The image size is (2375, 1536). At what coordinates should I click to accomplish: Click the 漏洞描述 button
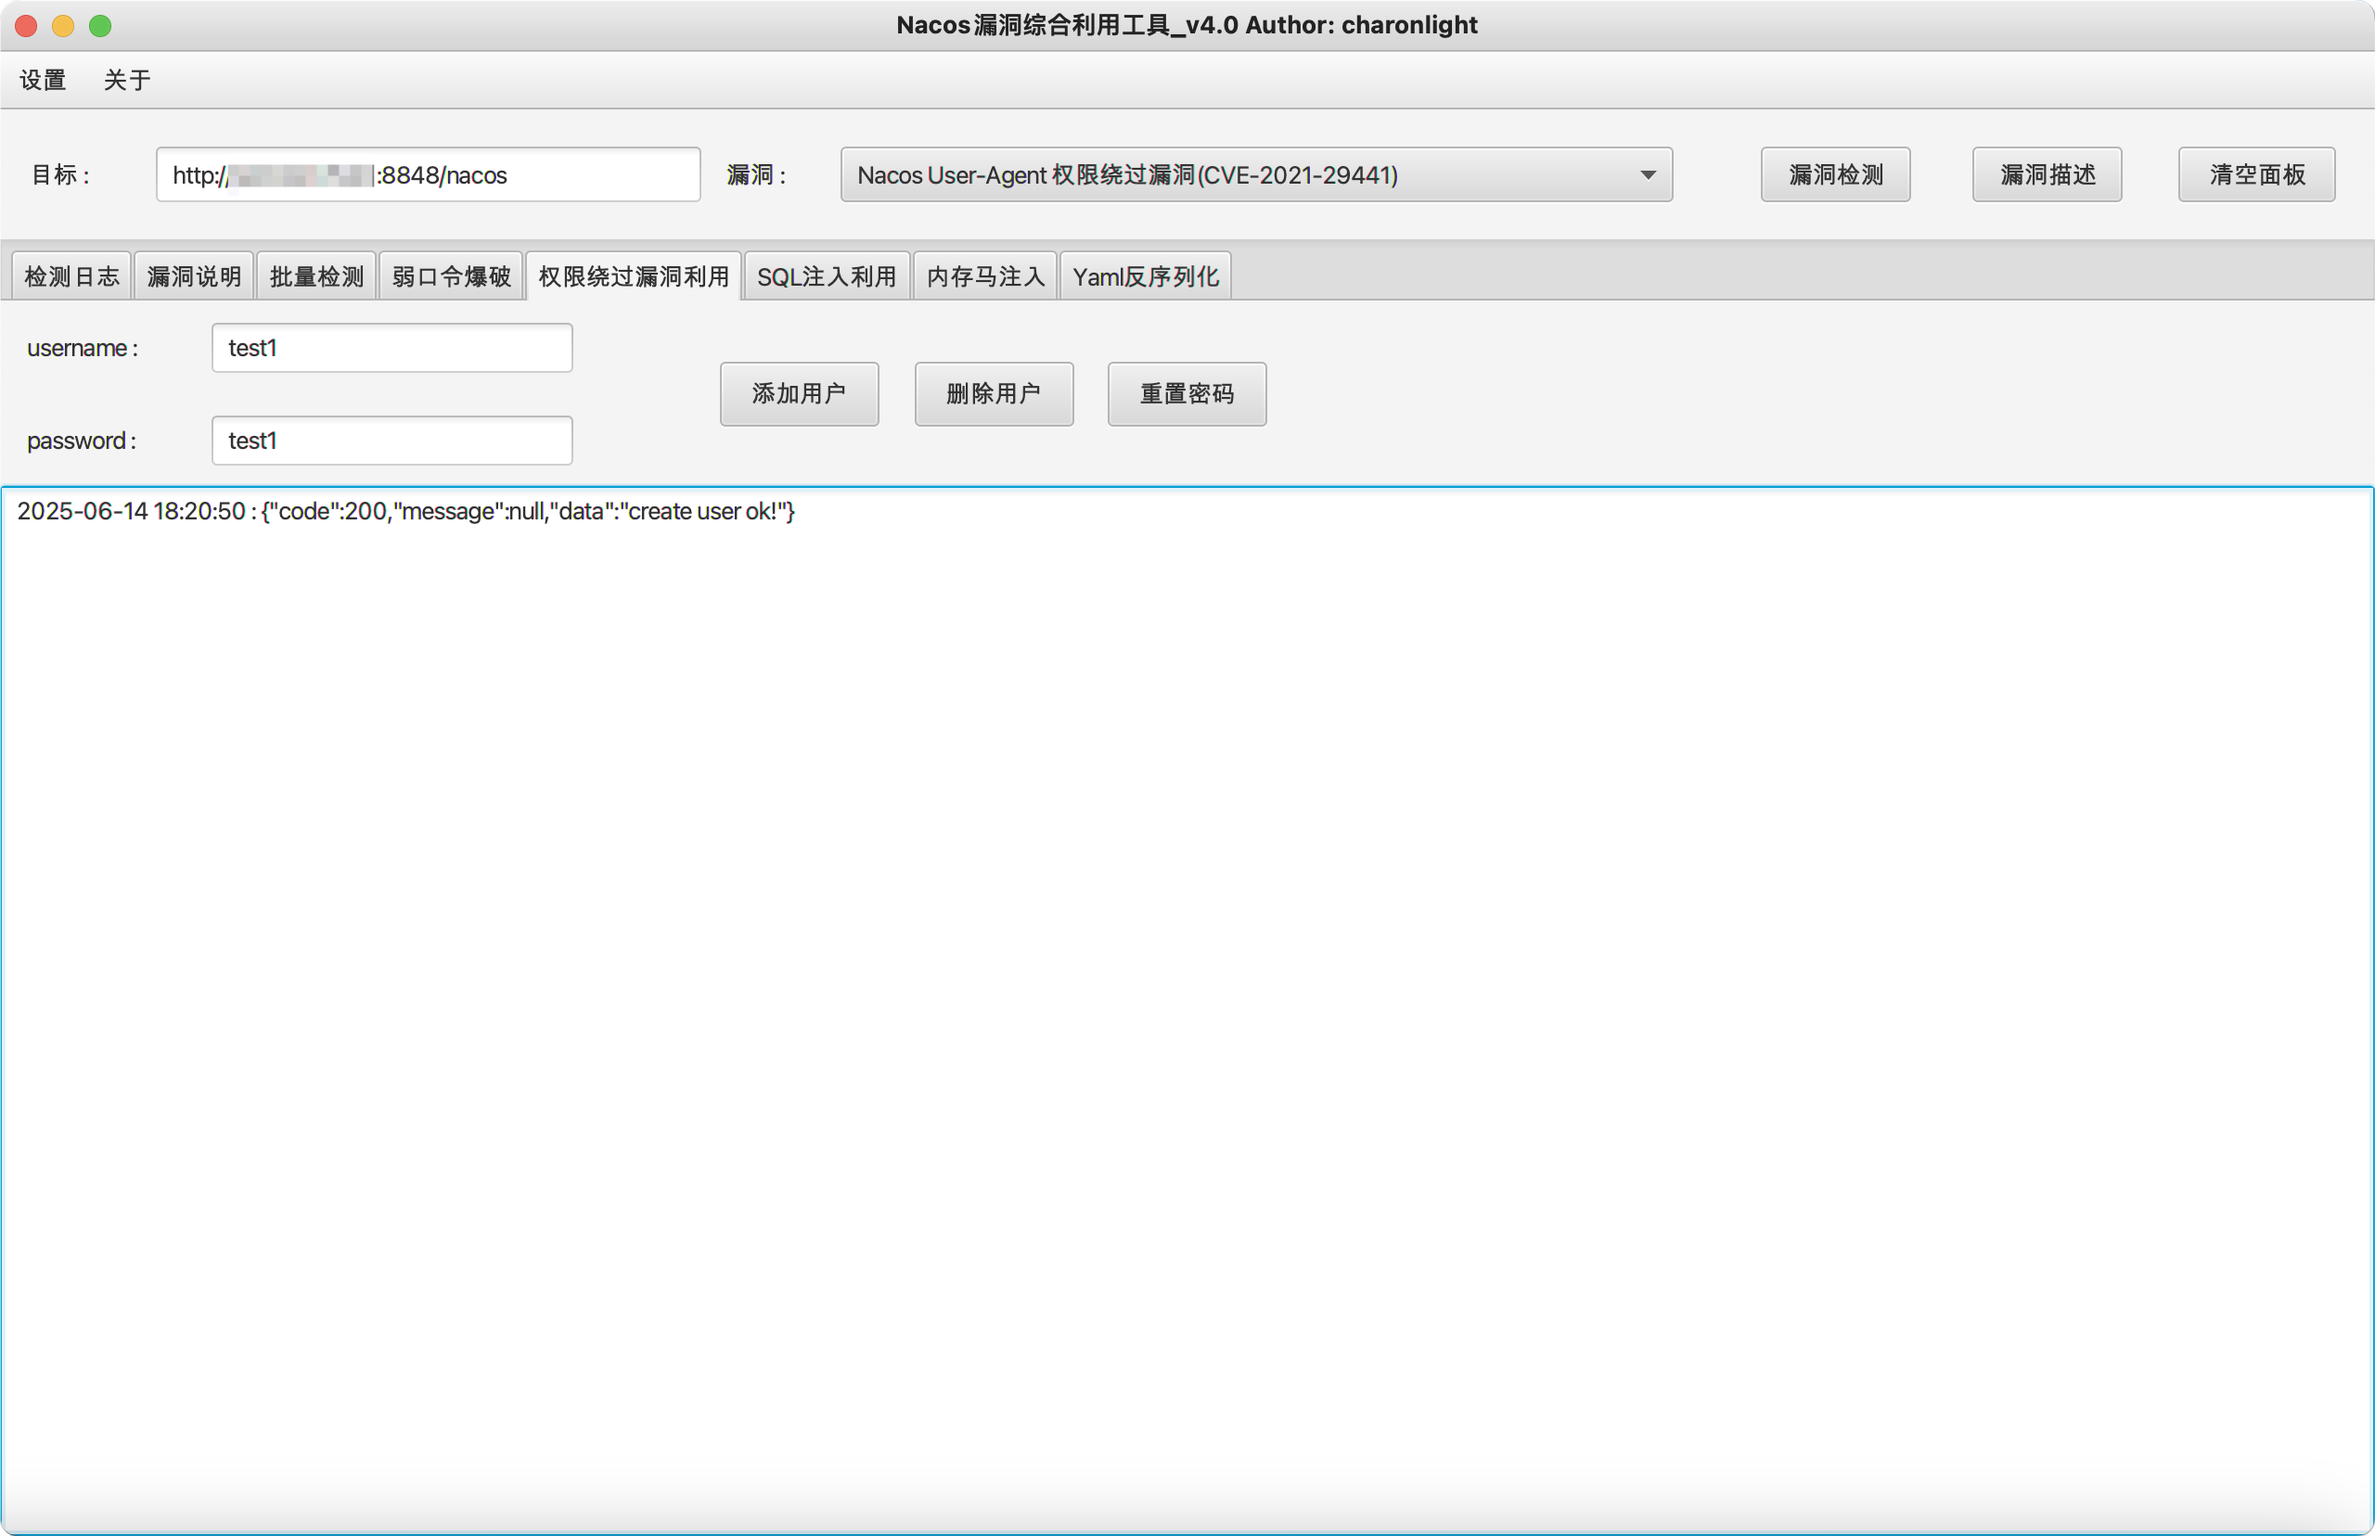pyautogui.click(x=2046, y=174)
